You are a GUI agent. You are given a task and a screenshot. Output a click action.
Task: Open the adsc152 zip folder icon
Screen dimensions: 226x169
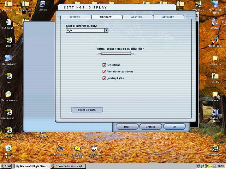(215, 76)
